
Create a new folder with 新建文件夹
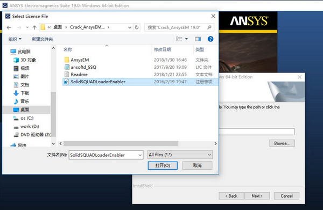(43, 39)
